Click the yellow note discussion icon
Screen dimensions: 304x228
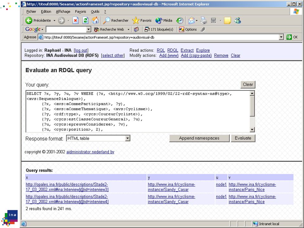click(x=227, y=20)
